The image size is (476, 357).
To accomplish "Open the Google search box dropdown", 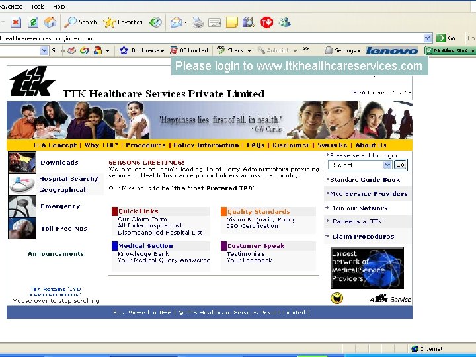I will pyautogui.click(x=44, y=50).
